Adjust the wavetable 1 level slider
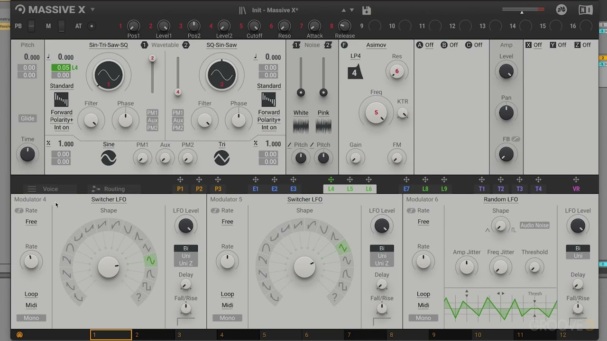Image resolution: width=607 pixels, height=341 pixels. pyautogui.click(x=152, y=74)
